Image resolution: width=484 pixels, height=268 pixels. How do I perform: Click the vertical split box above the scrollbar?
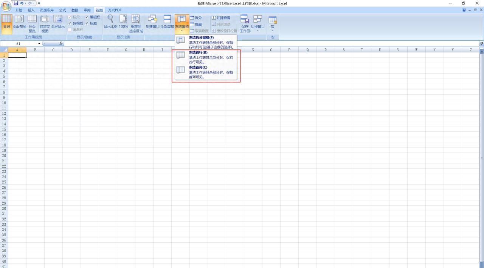pyautogui.click(x=481, y=48)
